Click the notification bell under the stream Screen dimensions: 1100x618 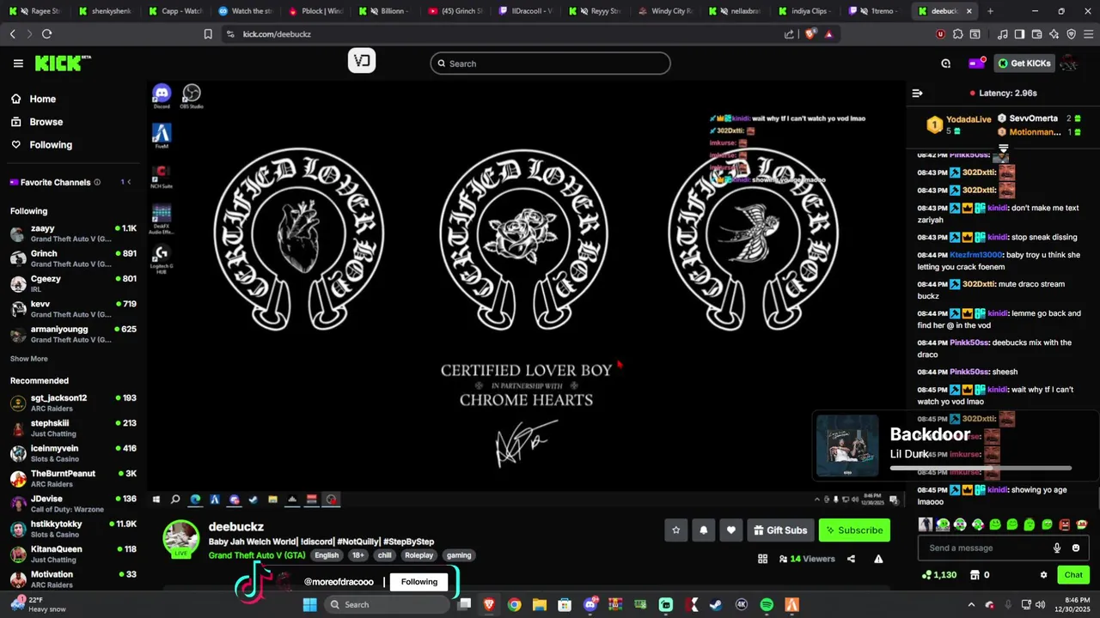pos(703,530)
